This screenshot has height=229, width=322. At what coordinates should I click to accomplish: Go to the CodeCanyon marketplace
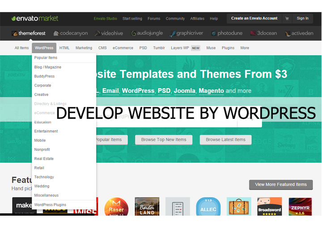click(71, 33)
